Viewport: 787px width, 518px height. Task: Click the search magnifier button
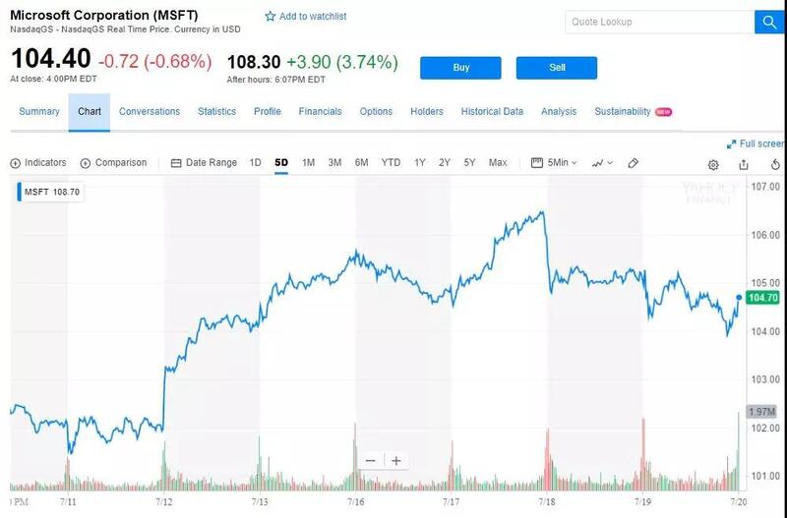766,22
